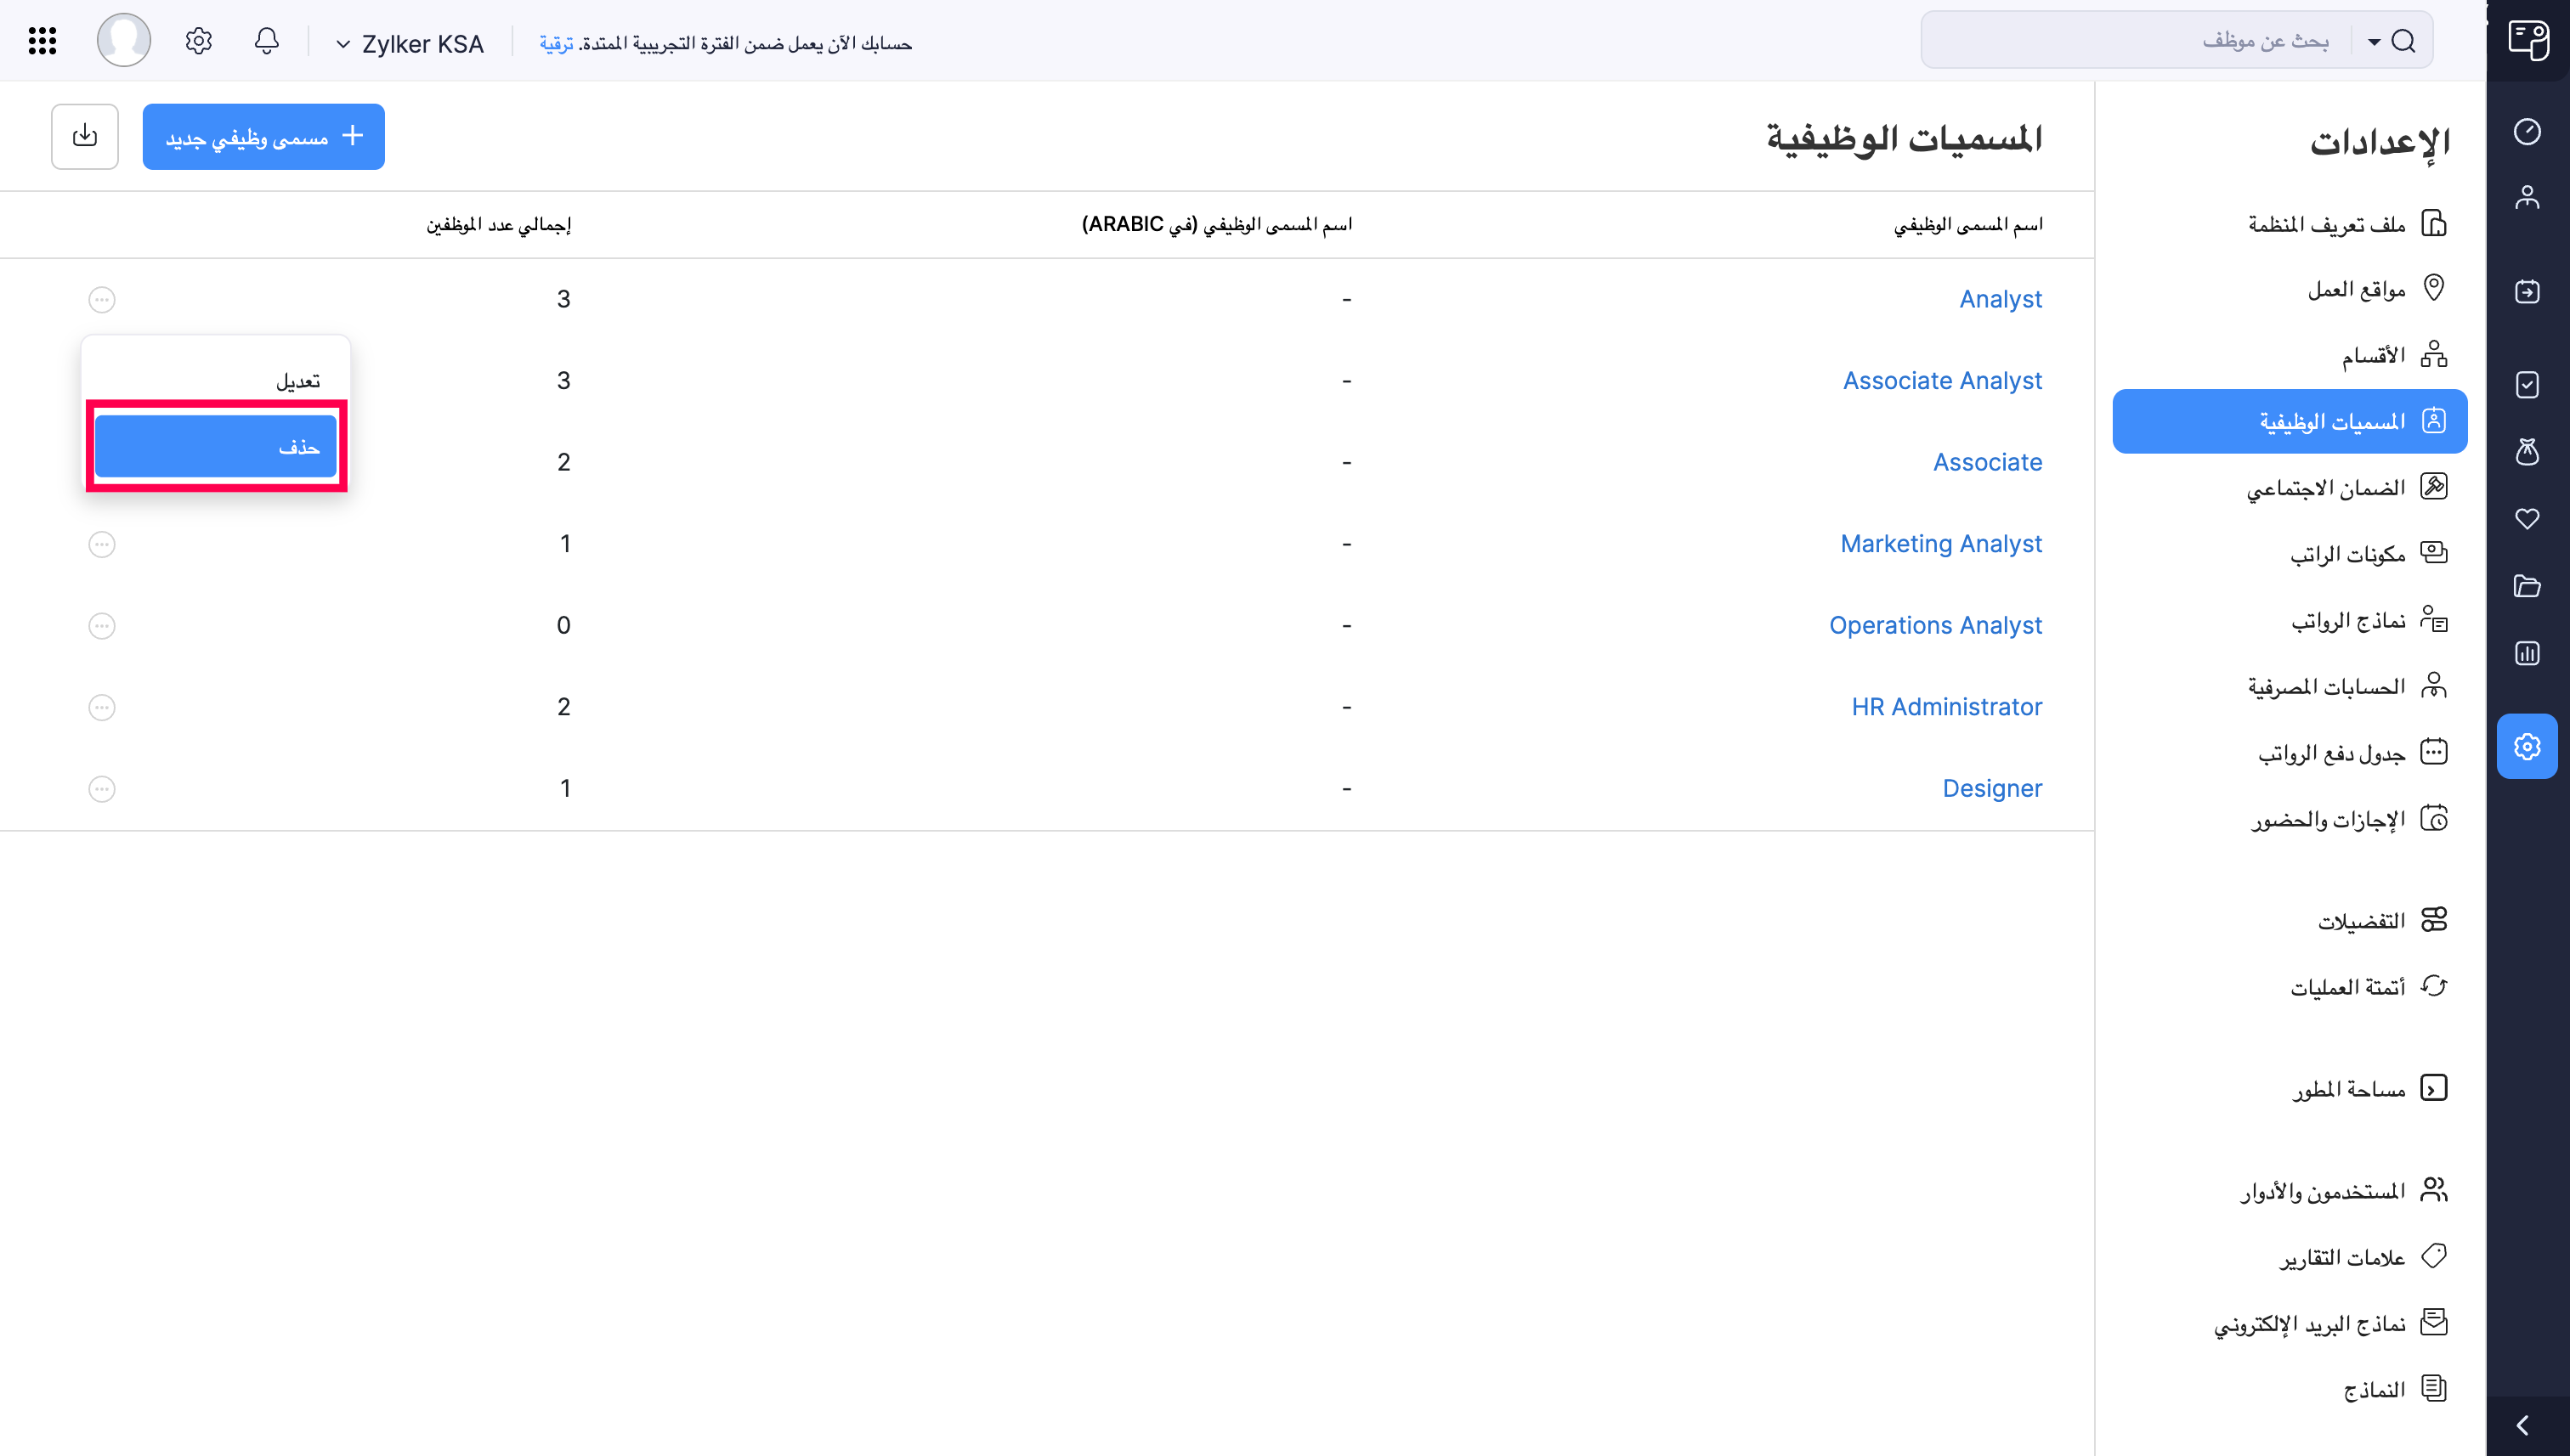Click the Zoho Payroll home icon top right
Screen dimensions: 2570x1456
[x=2528, y=40]
